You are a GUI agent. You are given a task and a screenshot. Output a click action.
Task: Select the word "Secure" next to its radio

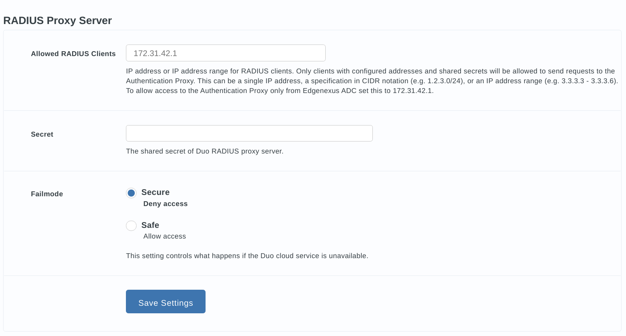click(x=155, y=192)
